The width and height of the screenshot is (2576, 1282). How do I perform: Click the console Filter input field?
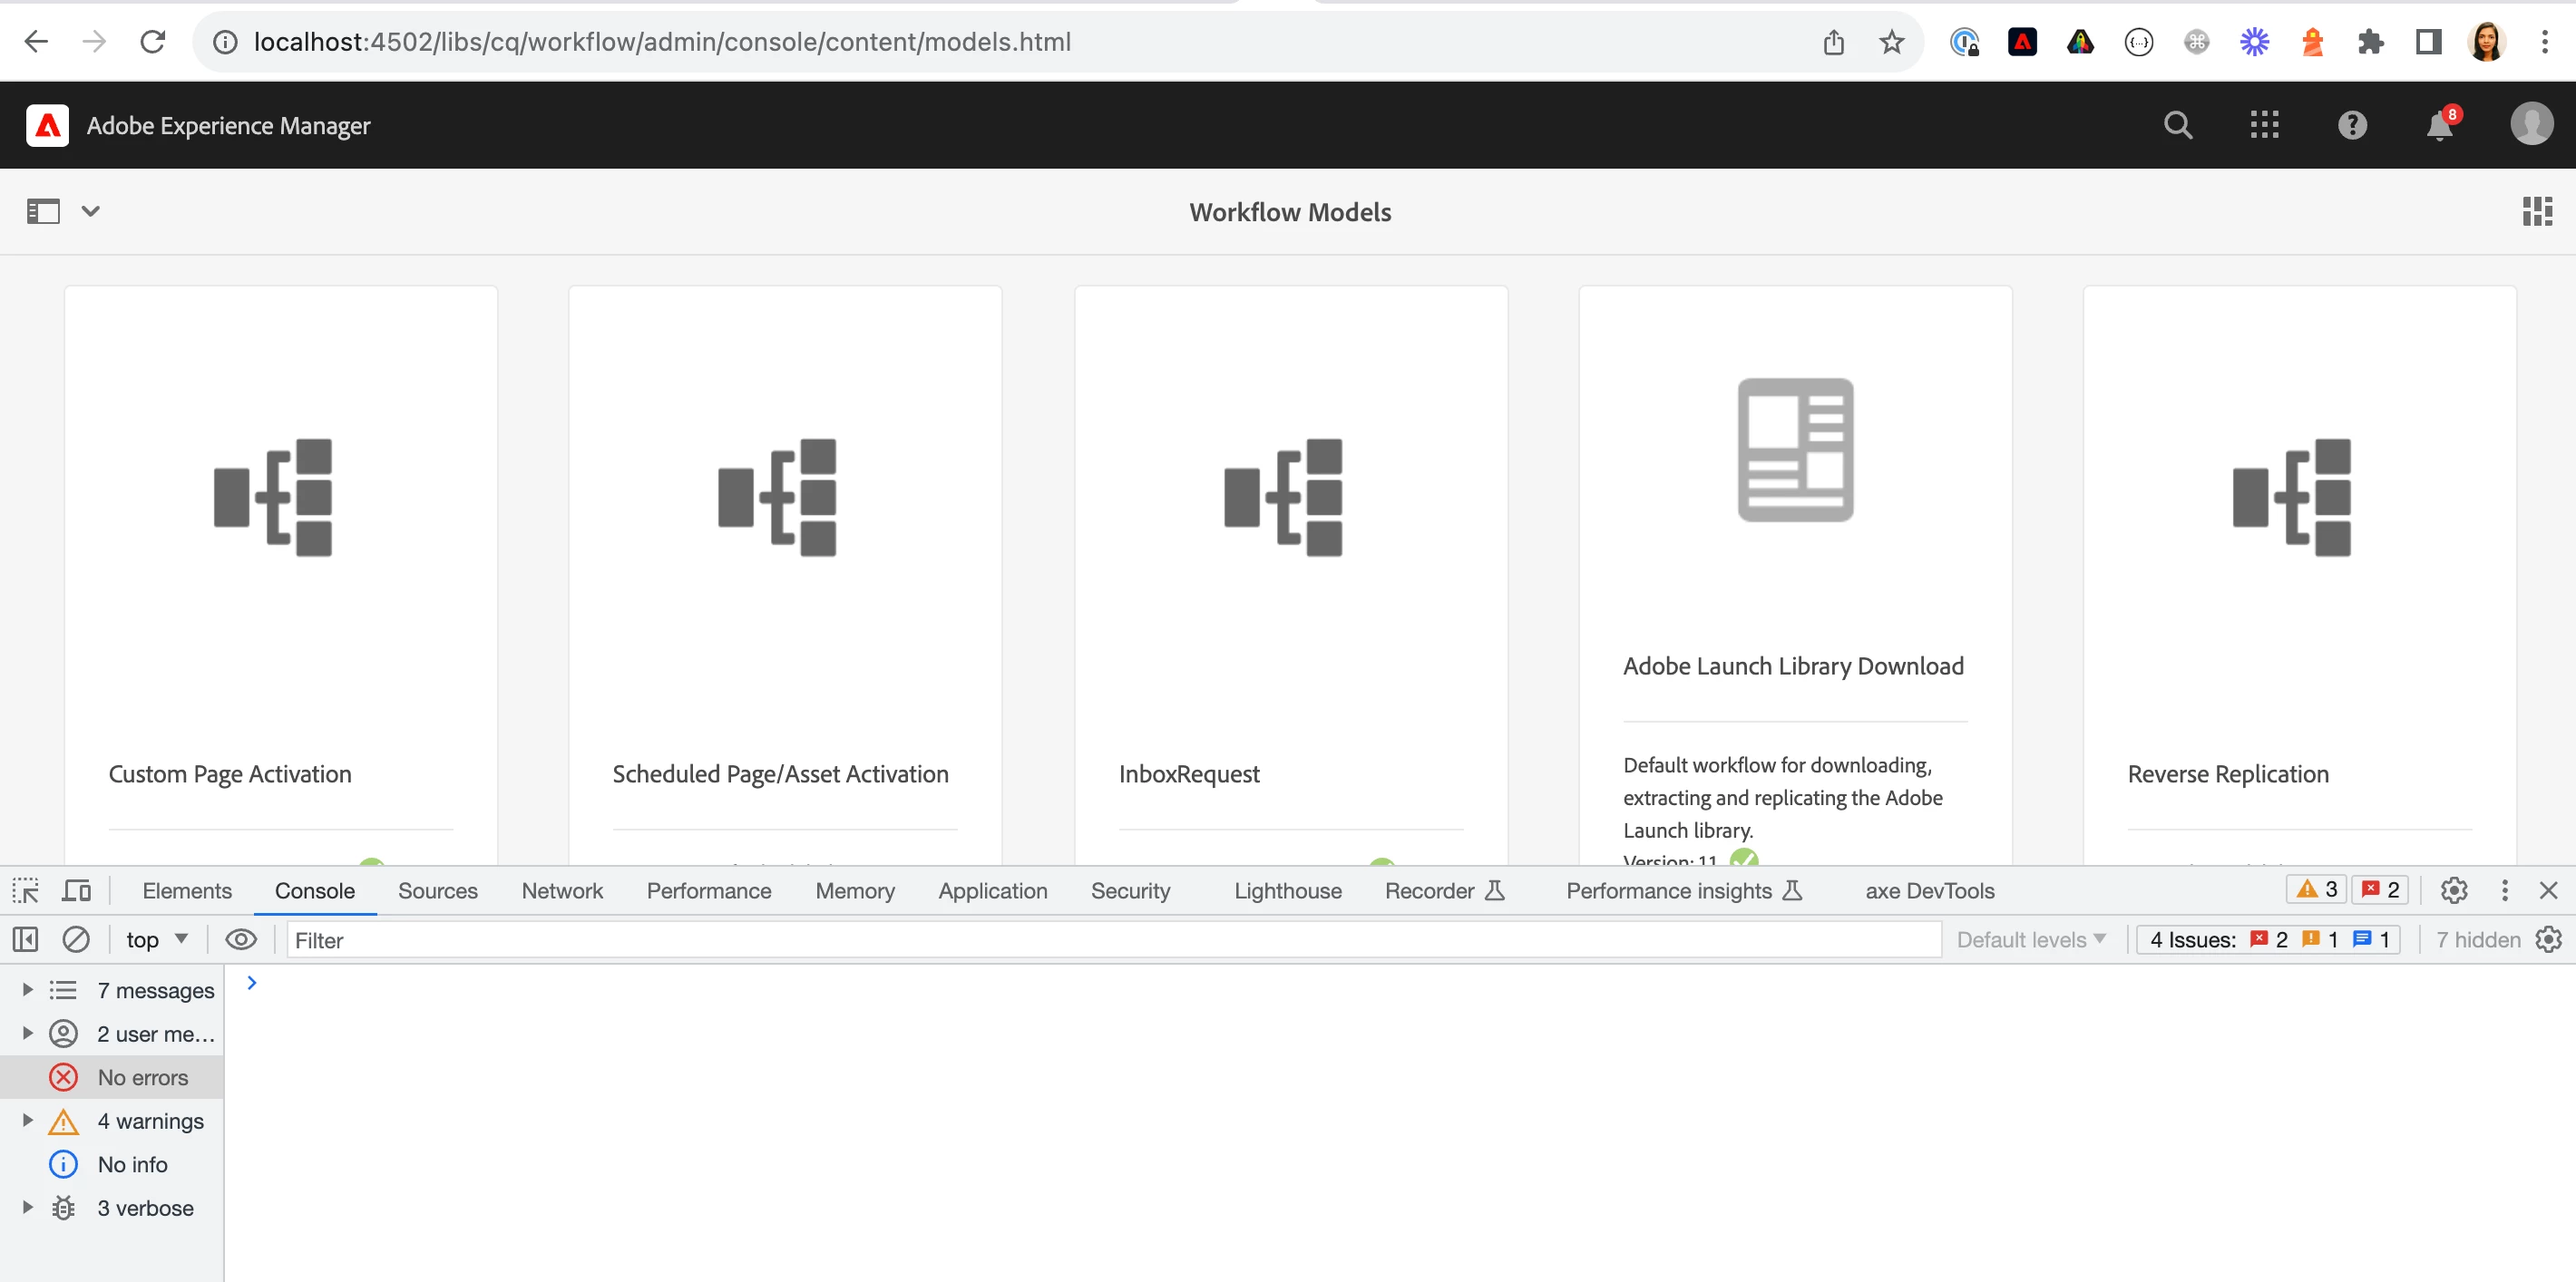pyautogui.click(x=1113, y=939)
